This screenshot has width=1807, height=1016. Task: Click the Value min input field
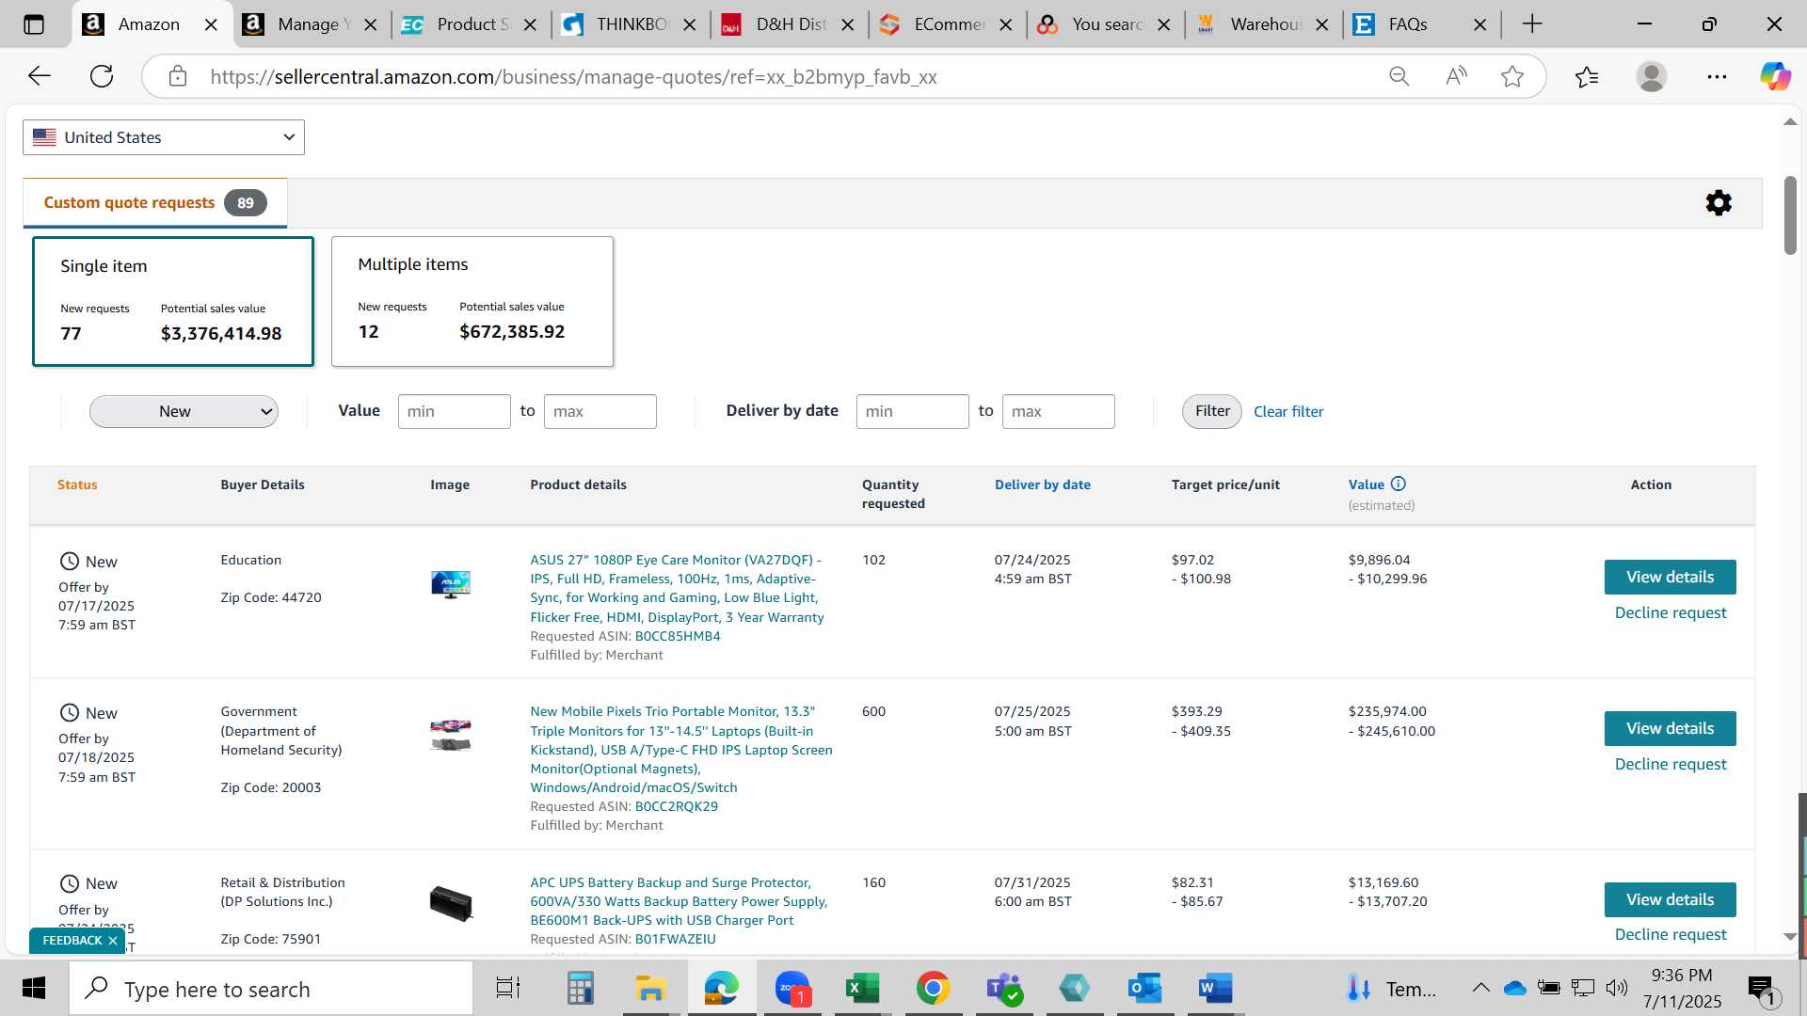[455, 411]
